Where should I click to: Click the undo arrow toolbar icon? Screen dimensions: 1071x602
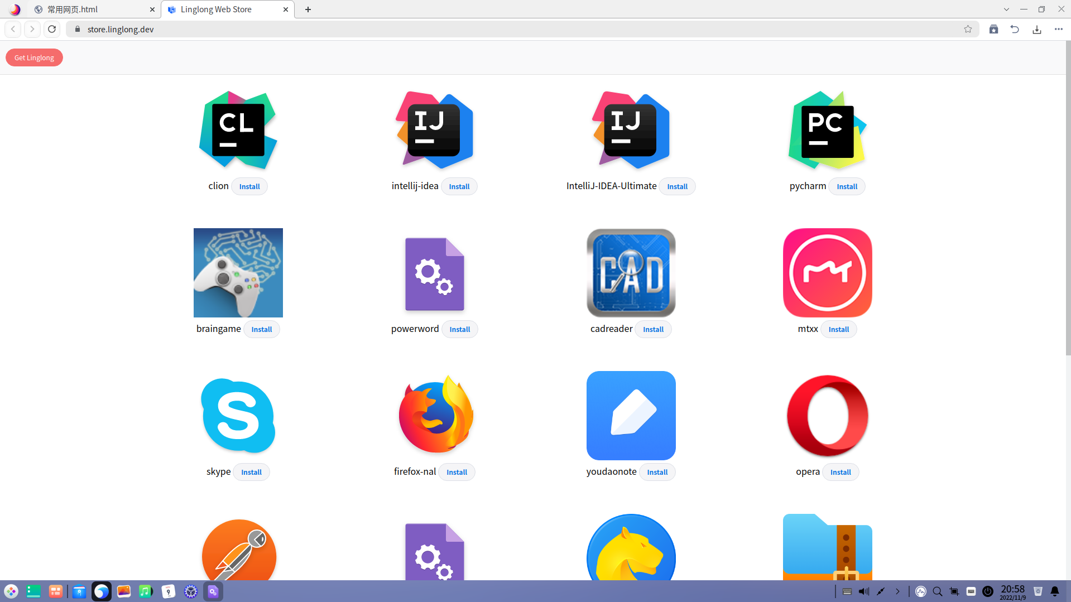point(1015,29)
